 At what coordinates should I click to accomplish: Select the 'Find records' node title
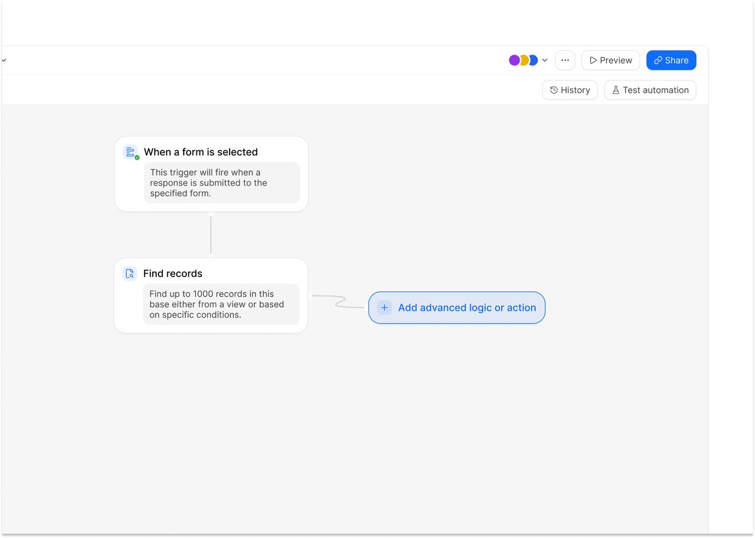tap(173, 274)
